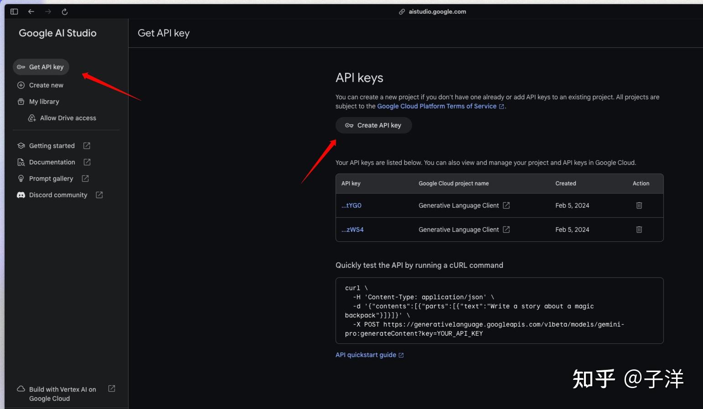Reload the page with the refresh icon
703x409 pixels.
tap(65, 12)
